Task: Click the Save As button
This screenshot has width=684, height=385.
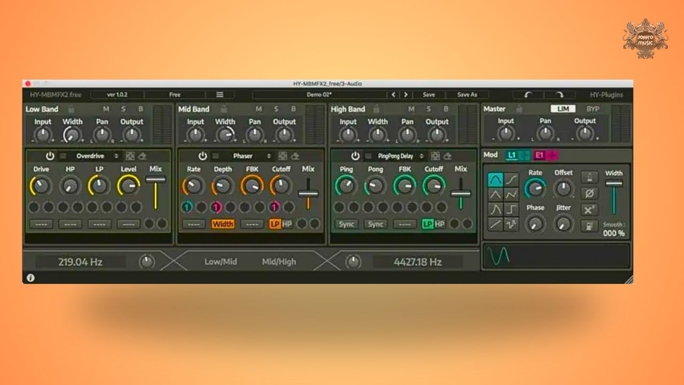Action: pyautogui.click(x=467, y=95)
